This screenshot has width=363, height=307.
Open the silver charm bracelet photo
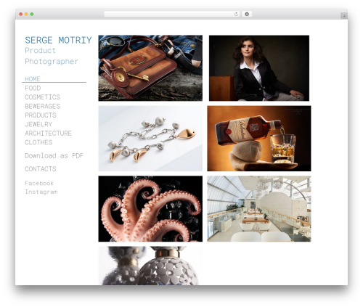pos(150,139)
